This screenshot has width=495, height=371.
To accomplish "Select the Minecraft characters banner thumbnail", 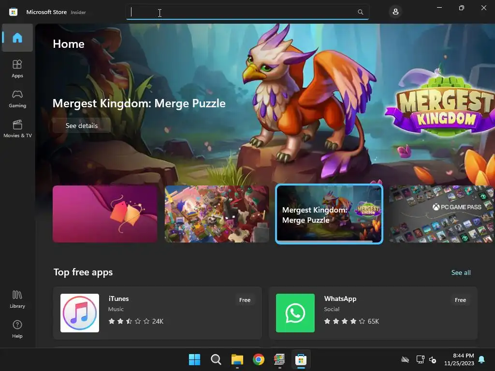I will click(217, 214).
